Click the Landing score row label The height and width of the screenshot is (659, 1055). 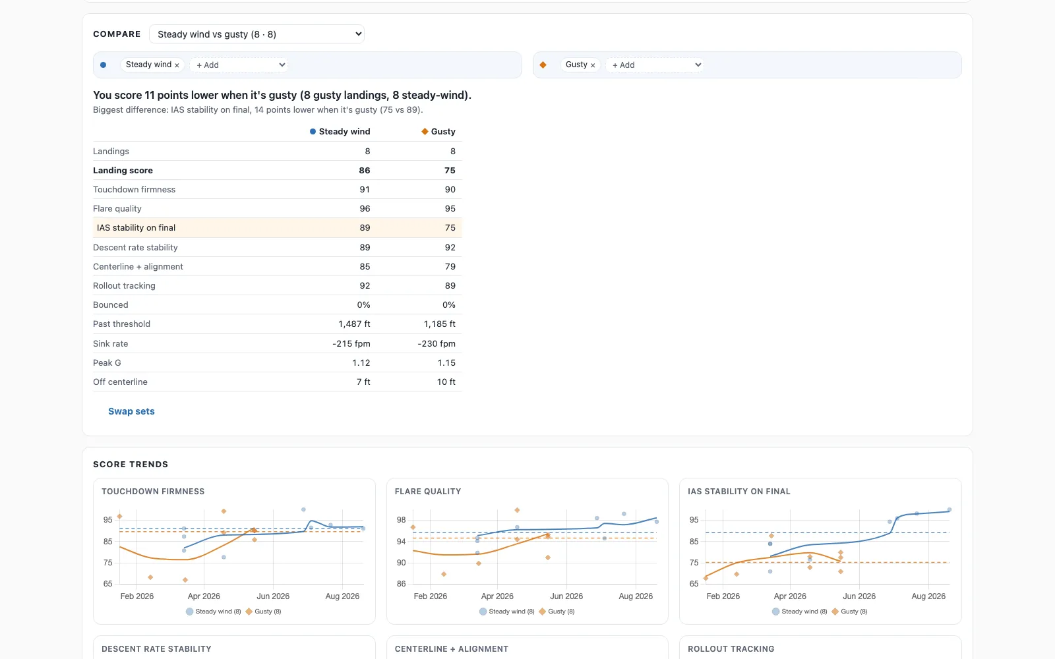pos(123,171)
